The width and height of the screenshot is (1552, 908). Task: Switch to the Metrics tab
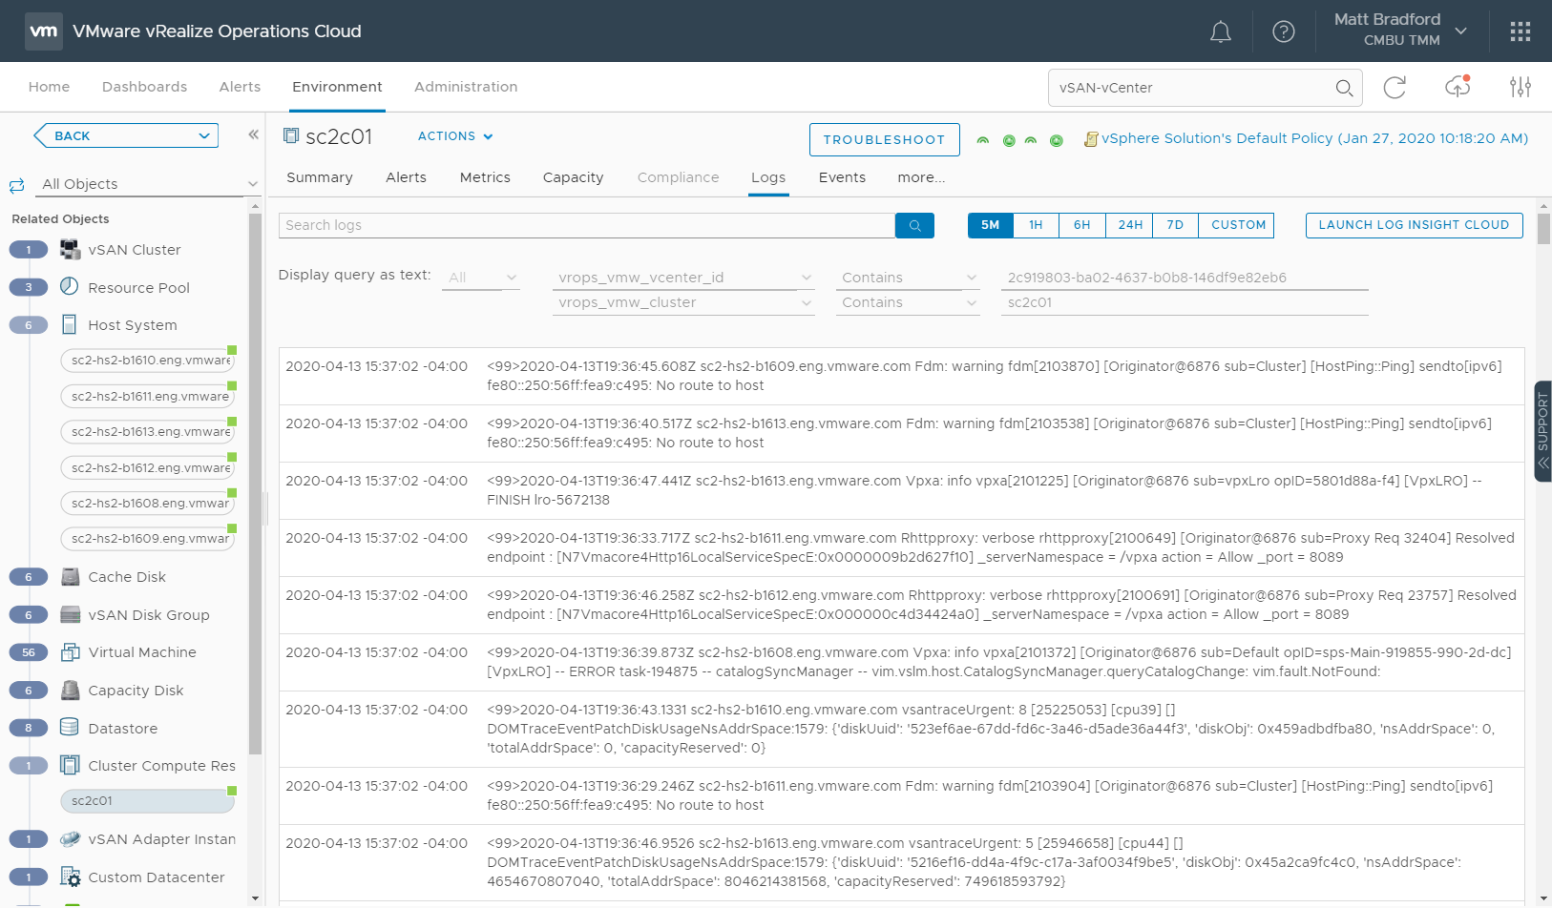tap(485, 177)
